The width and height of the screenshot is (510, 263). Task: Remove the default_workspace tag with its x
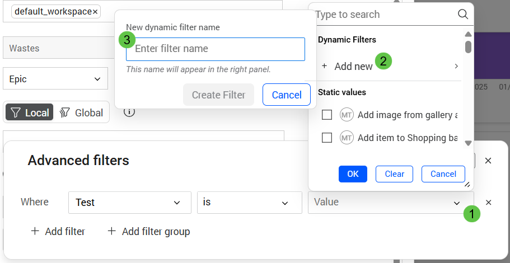(x=95, y=12)
